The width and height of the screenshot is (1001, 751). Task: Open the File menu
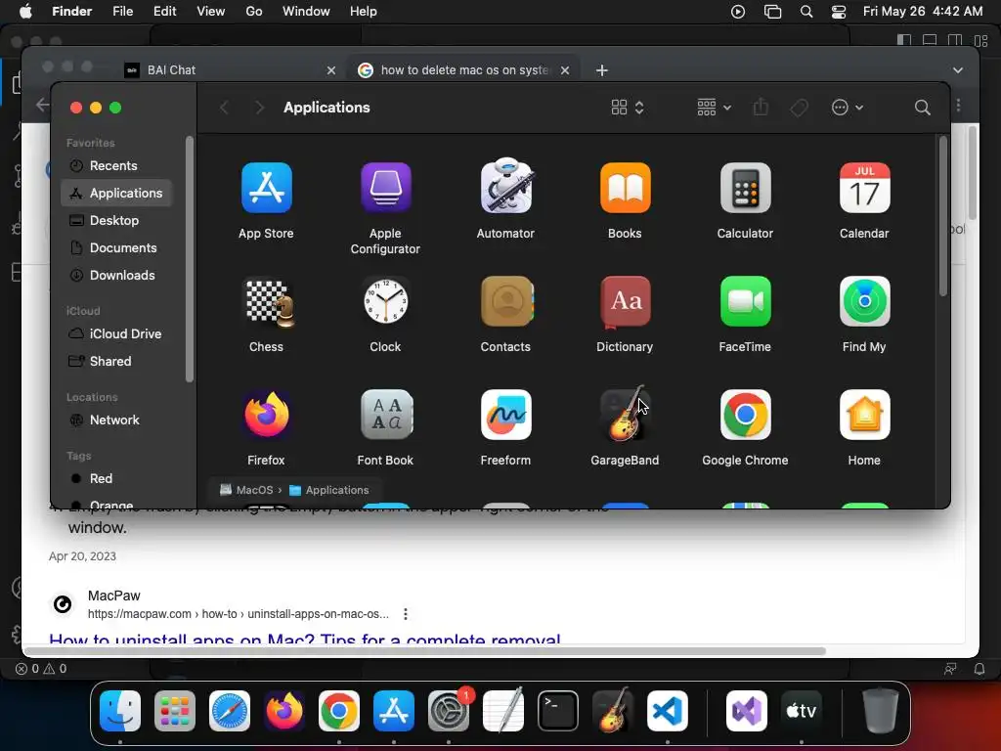122,12
